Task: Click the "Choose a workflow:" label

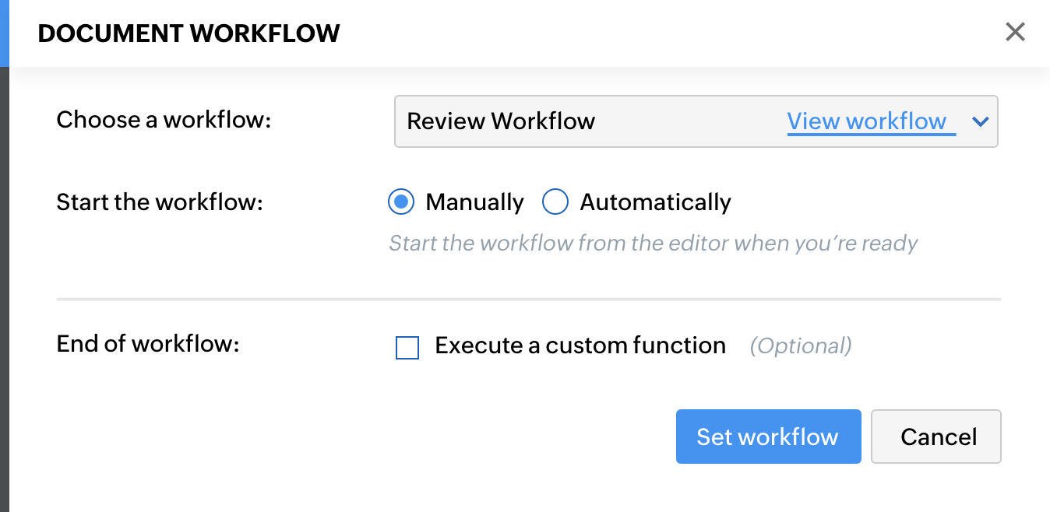Action: 164,120
